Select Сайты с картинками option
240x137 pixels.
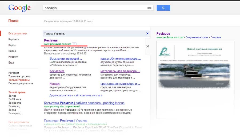tap(20, 126)
